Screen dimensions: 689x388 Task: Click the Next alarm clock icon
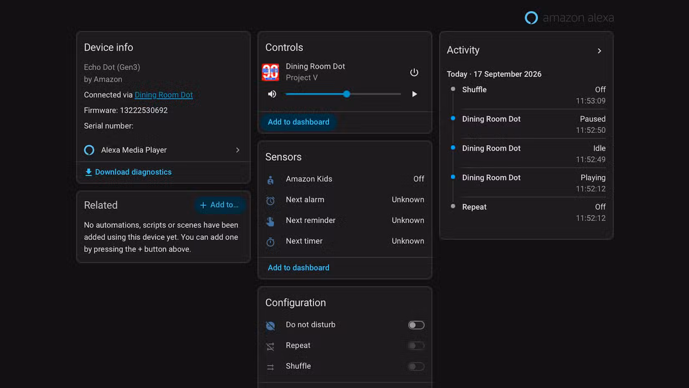(x=270, y=201)
